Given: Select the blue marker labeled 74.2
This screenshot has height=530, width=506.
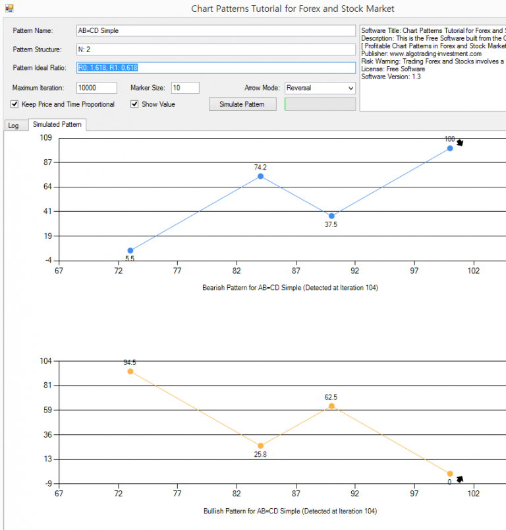Looking at the screenshot, I should (x=260, y=176).
